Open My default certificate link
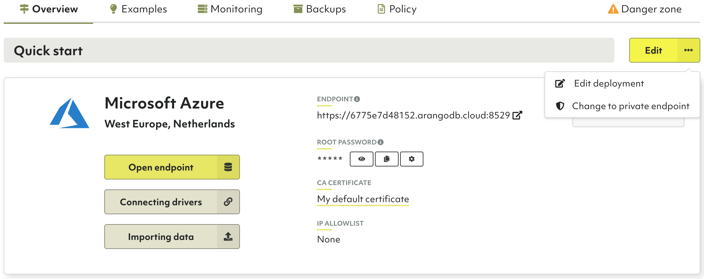704x279 pixels. (x=363, y=199)
